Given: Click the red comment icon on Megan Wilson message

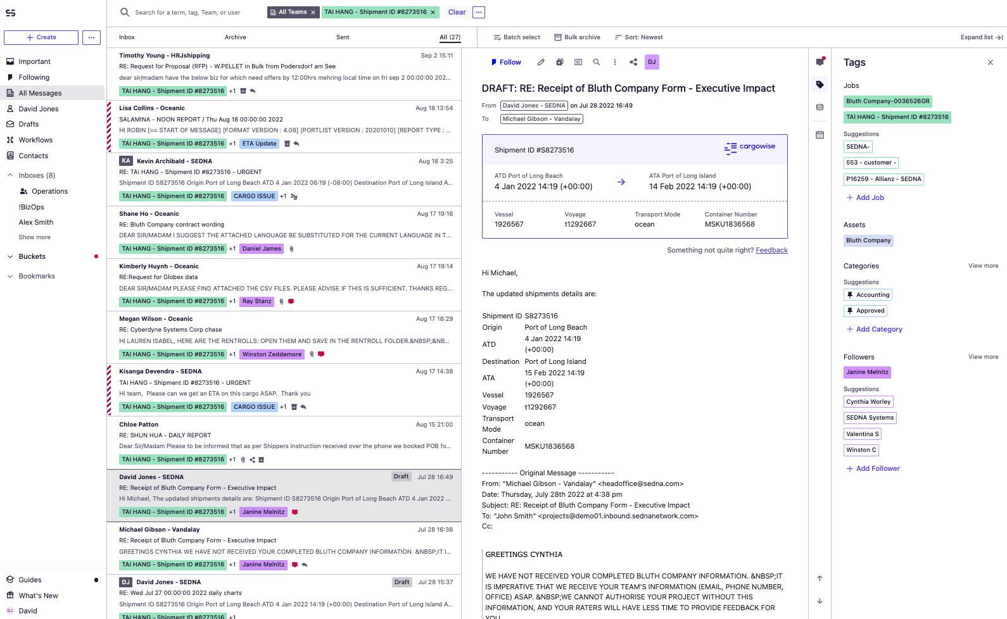Looking at the screenshot, I should pyautogui.click(x=321, y=354).
